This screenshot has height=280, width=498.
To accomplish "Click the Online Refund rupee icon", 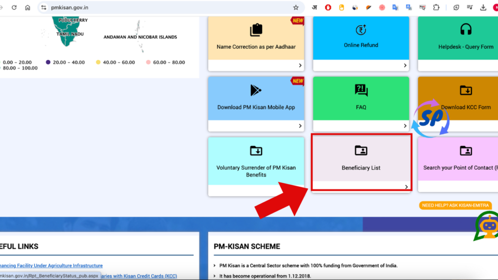I will [361, 30].
